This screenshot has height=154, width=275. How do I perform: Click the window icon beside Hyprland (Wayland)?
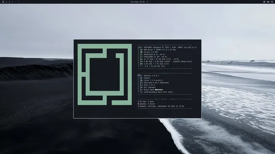tap(141, 83)
